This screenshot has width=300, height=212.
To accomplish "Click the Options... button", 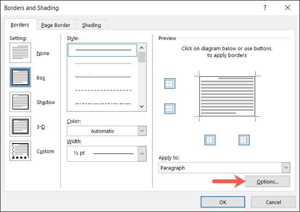I will tap(268, 182).
